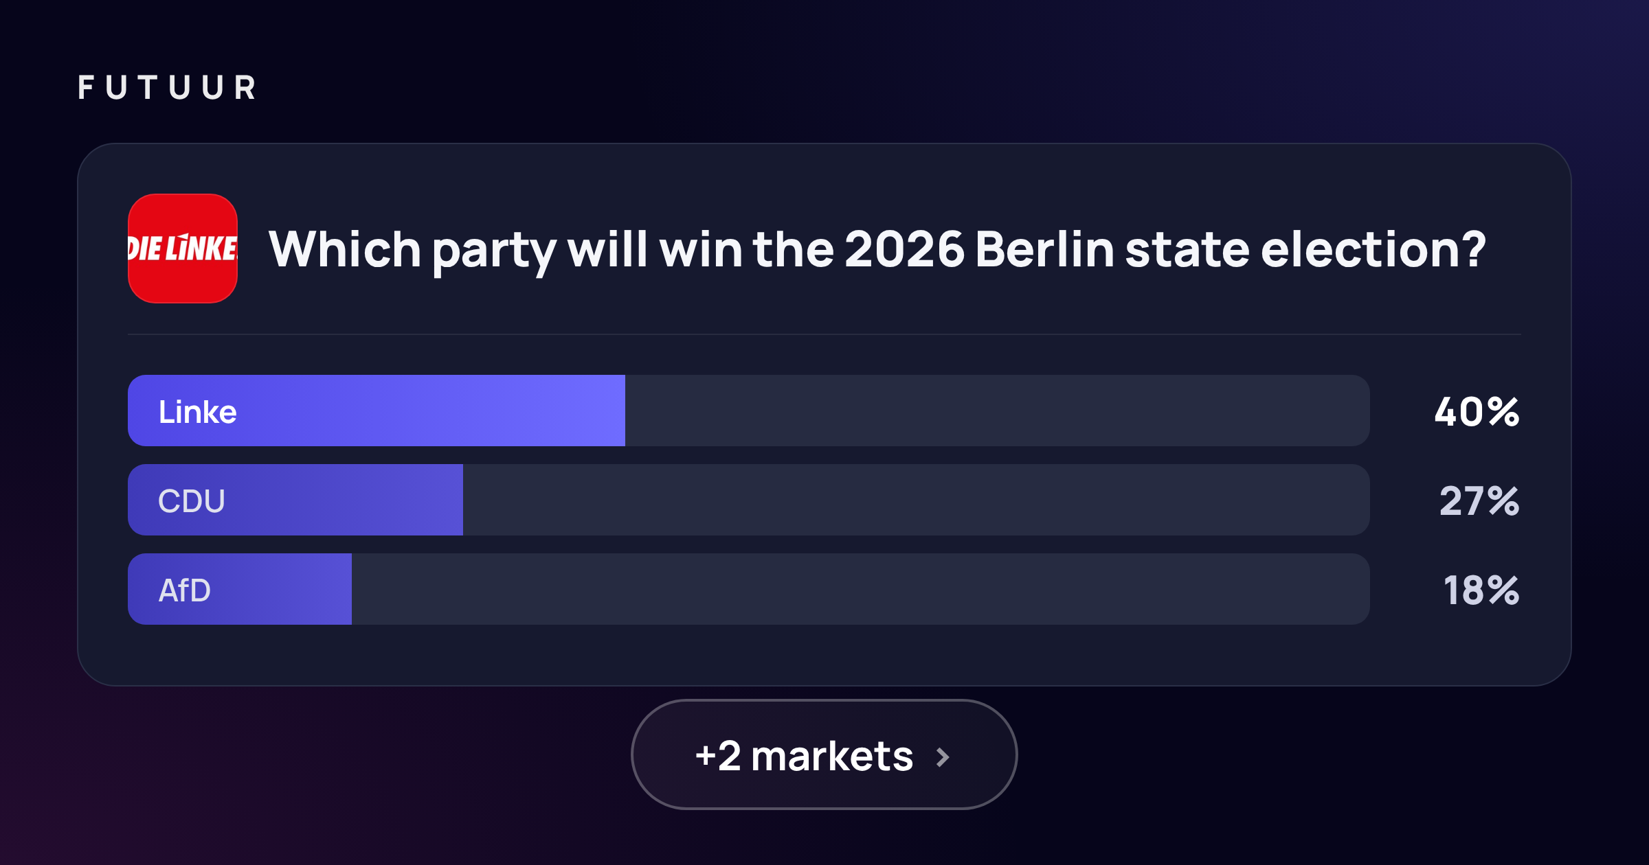Select the AfD outcome bar
Image resolution: width=1649 pixels, height=865 pixels.
click(749, 589)
